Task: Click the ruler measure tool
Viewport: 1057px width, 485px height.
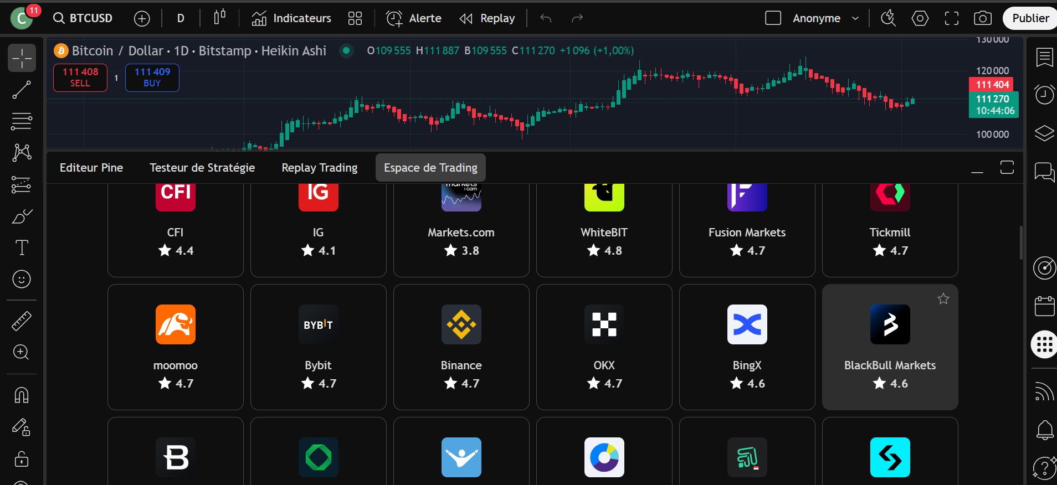Action: 22,321
